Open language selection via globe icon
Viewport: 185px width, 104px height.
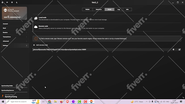pos(12,2)
